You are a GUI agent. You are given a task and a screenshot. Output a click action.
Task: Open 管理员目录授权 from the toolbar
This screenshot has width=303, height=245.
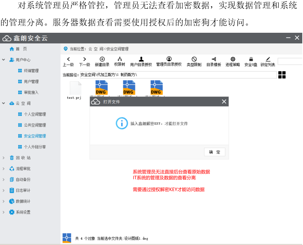[x=169, y=59]
